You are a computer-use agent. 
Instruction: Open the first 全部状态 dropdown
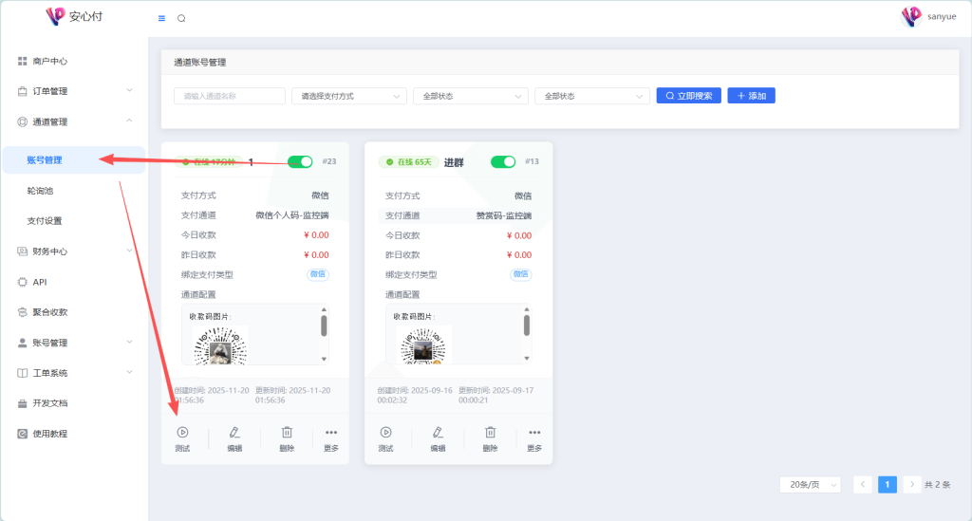pyautogui.click(x=471, y=96)
